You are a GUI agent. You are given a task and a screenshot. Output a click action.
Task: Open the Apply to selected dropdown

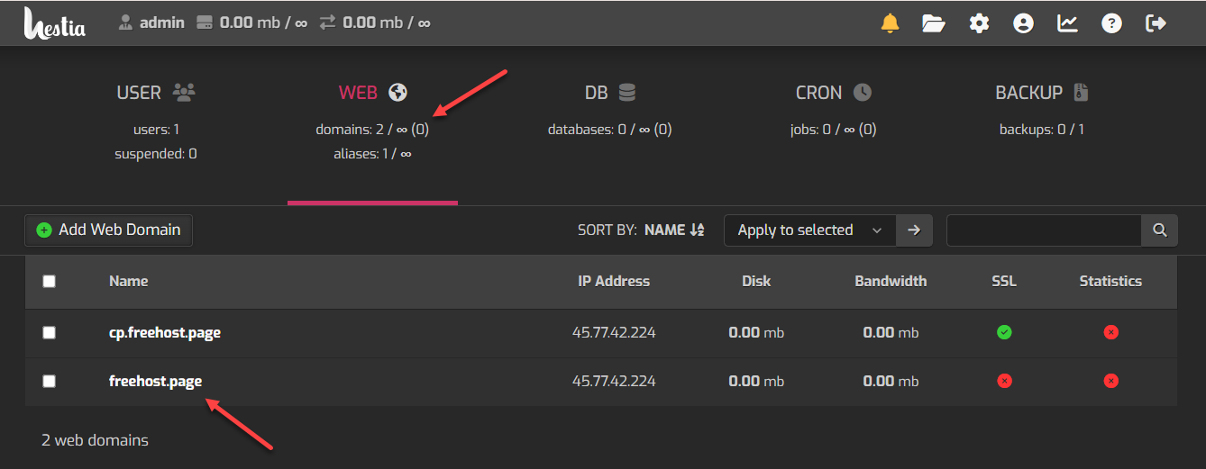tap(809, 230)
